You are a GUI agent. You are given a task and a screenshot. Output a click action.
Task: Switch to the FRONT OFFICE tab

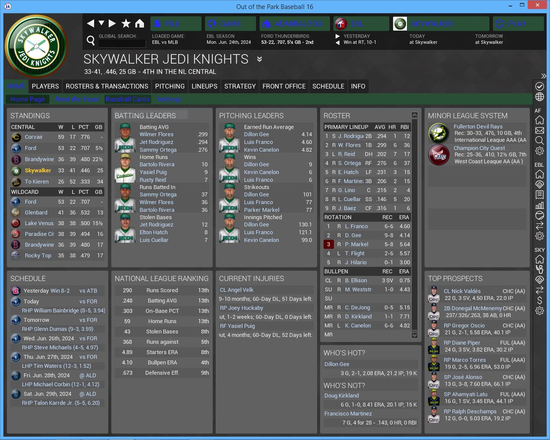click(284, 86)
